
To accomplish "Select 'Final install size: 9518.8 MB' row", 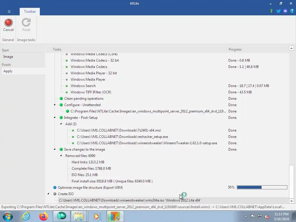I will coord(112,181).
